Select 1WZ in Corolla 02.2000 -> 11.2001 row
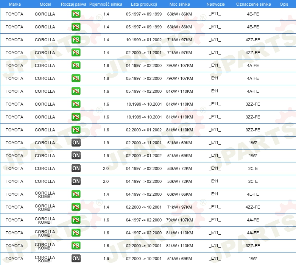This screenshot has width=296, height=265. tap(253, 143)
